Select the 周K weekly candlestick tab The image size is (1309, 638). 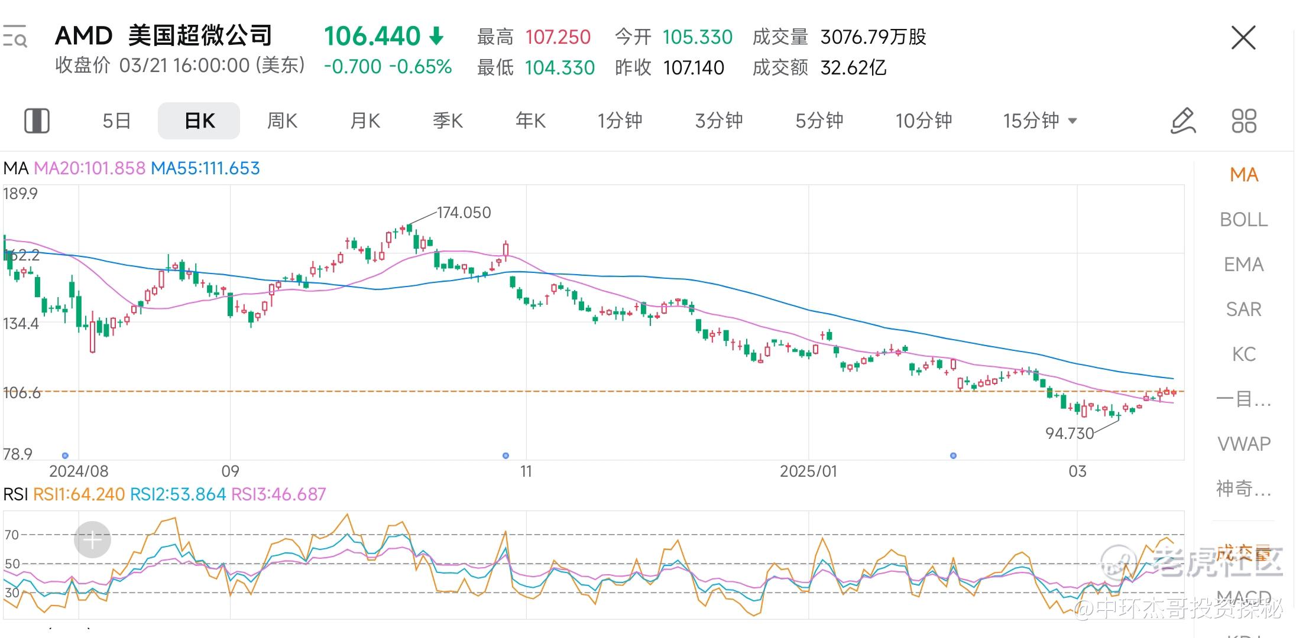[282, 121]
